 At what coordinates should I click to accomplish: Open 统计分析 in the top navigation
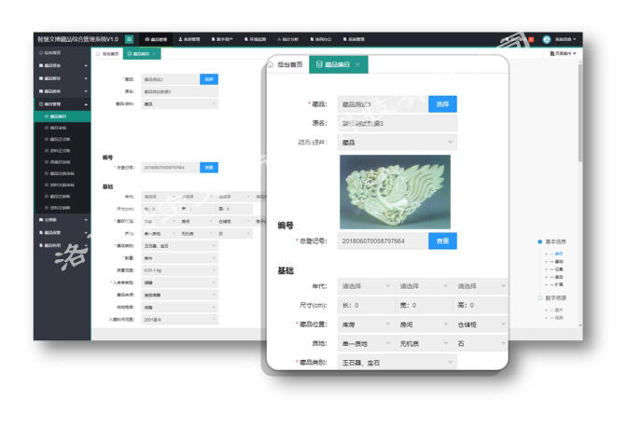click(x=287, y=39)
